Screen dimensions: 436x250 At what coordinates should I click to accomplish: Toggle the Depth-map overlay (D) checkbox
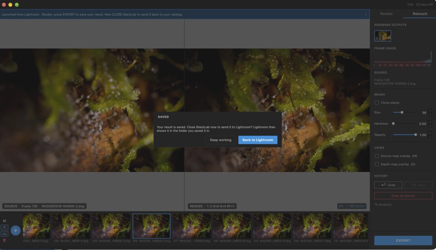pyautogui.click(x=377, y=164)
